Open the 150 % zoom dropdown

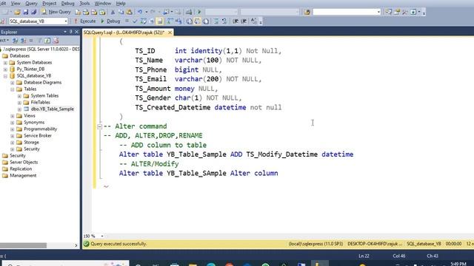[102, 236]
